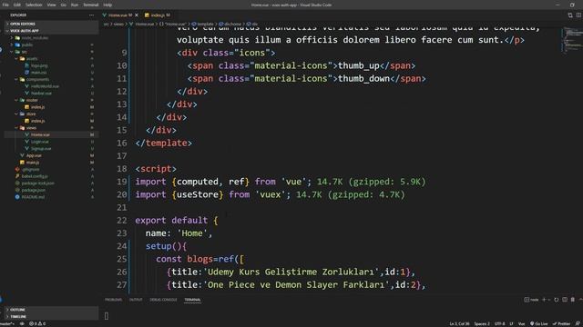583x327 pixels.
Task: Collapse the store folder chevron
Action: (16, 114)
